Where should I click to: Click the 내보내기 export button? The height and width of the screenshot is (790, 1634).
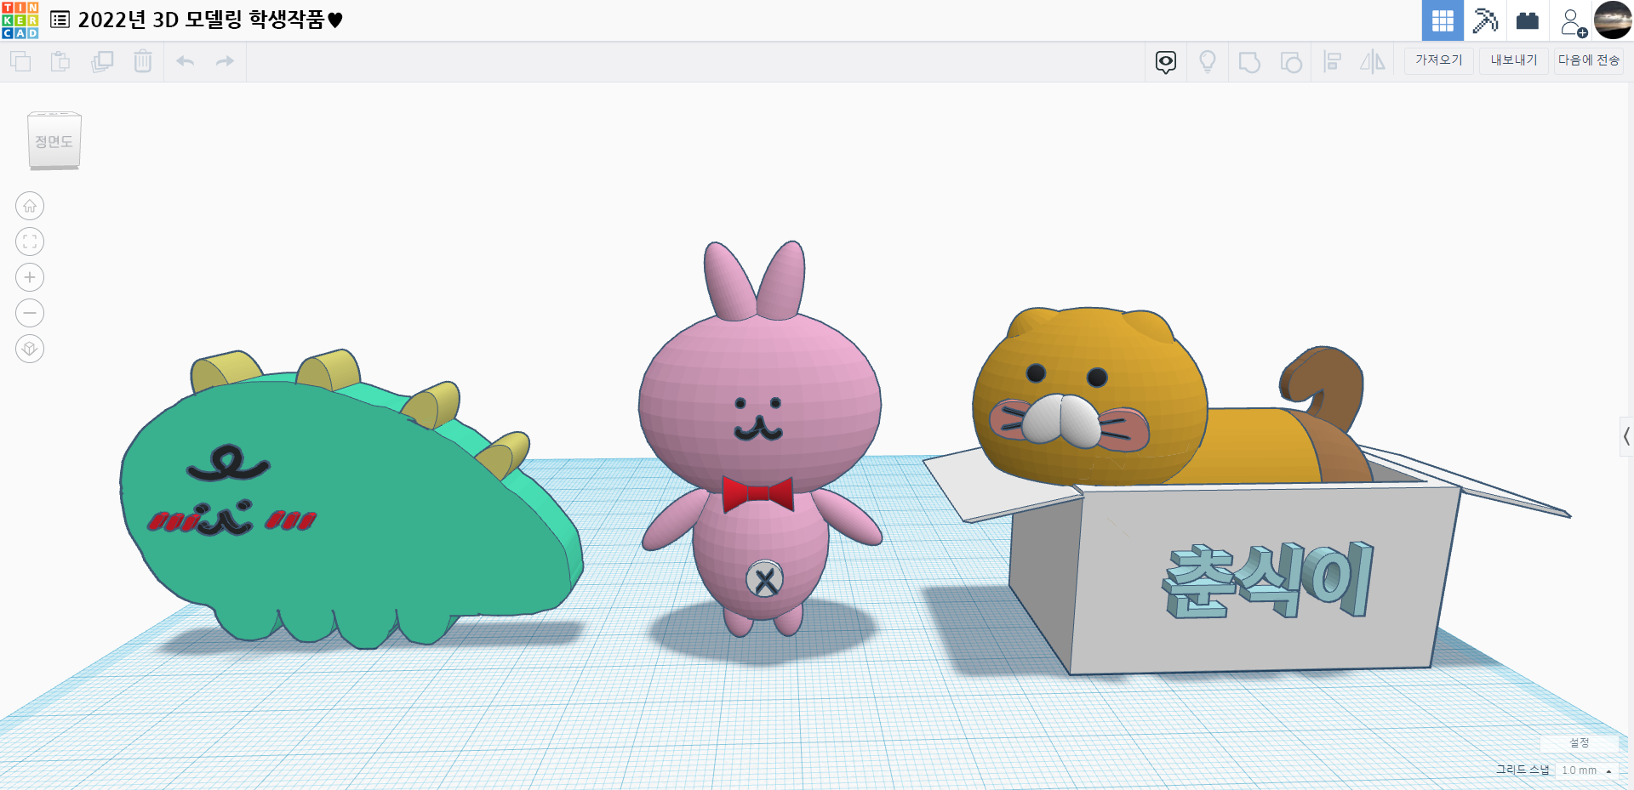[1514, 60]
